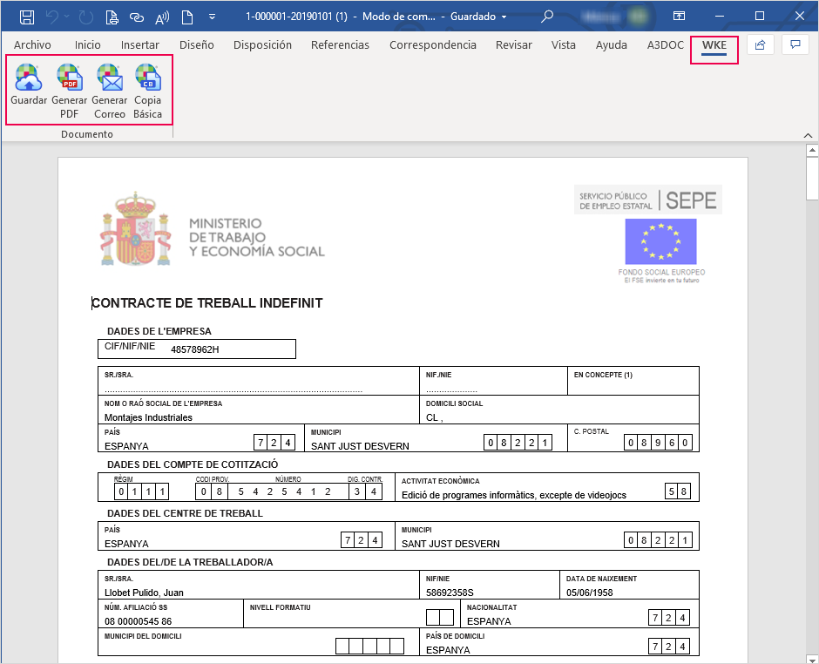Open the Disposición tab

coord(263,45)
